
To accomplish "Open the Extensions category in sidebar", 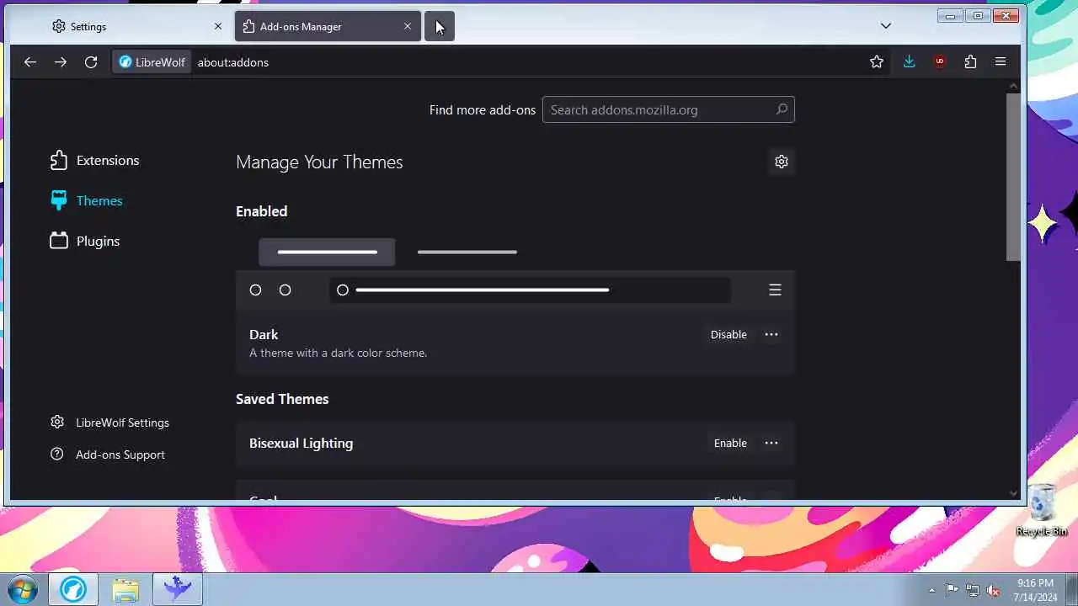I will (95, 160).
